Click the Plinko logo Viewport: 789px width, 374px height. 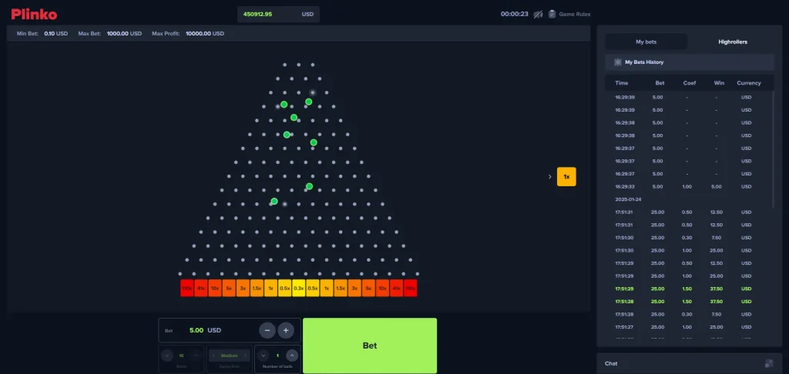click(x=34, y=14)
